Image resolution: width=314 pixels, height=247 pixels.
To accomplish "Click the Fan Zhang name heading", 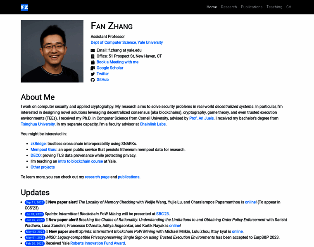I will click(112, 26).
